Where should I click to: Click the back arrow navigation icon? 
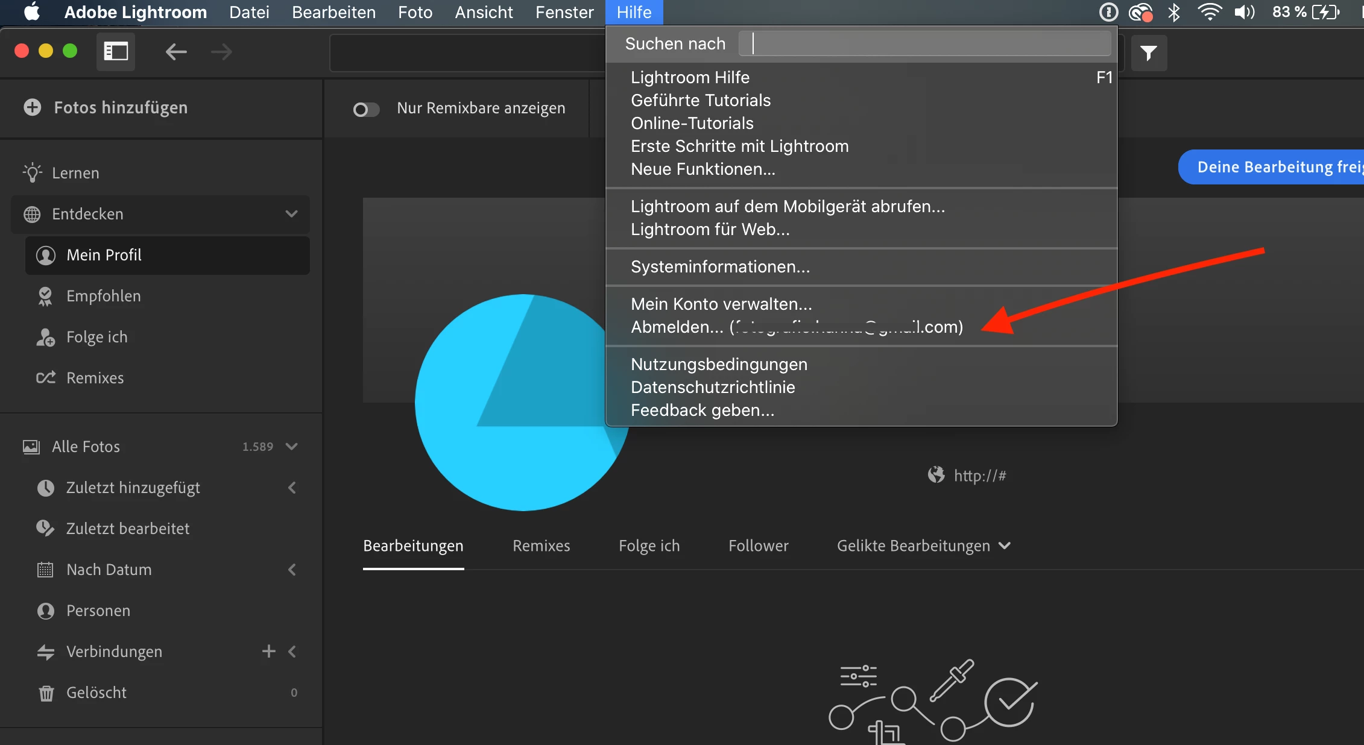click(x=175, y=52)
